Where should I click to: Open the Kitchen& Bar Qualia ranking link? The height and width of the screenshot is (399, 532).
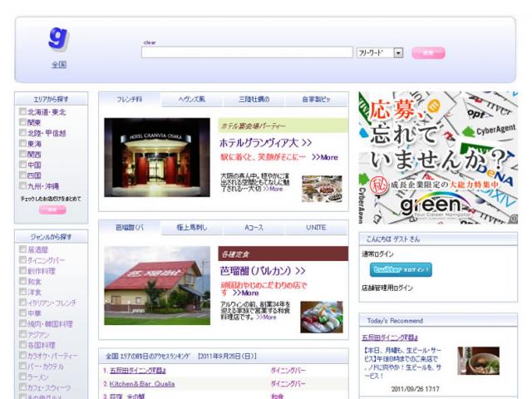pyautogui.click(x=142, y=384)
